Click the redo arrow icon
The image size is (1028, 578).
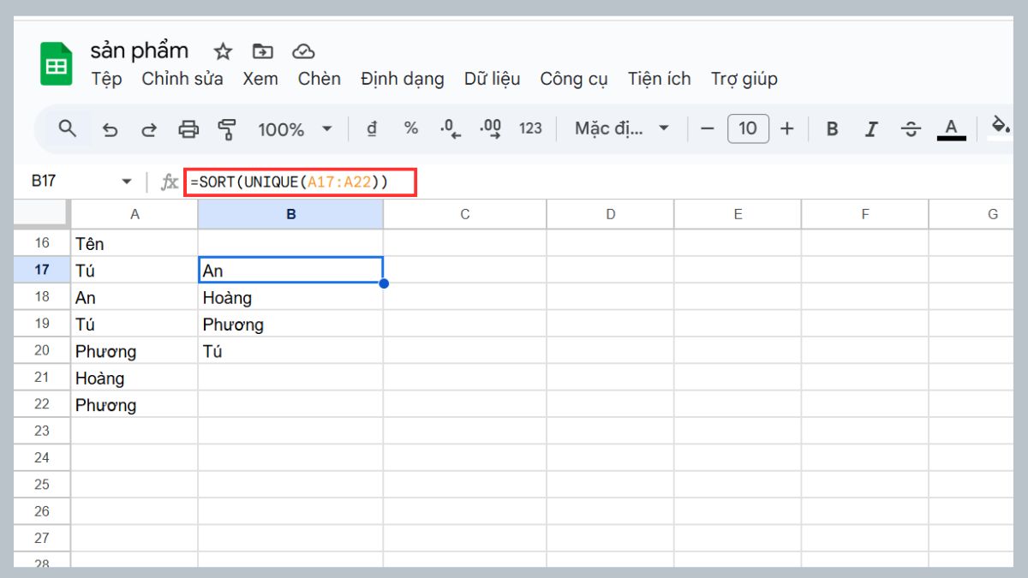coord(150,128)
